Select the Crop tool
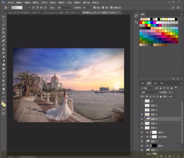 click(x=3, y=33)
